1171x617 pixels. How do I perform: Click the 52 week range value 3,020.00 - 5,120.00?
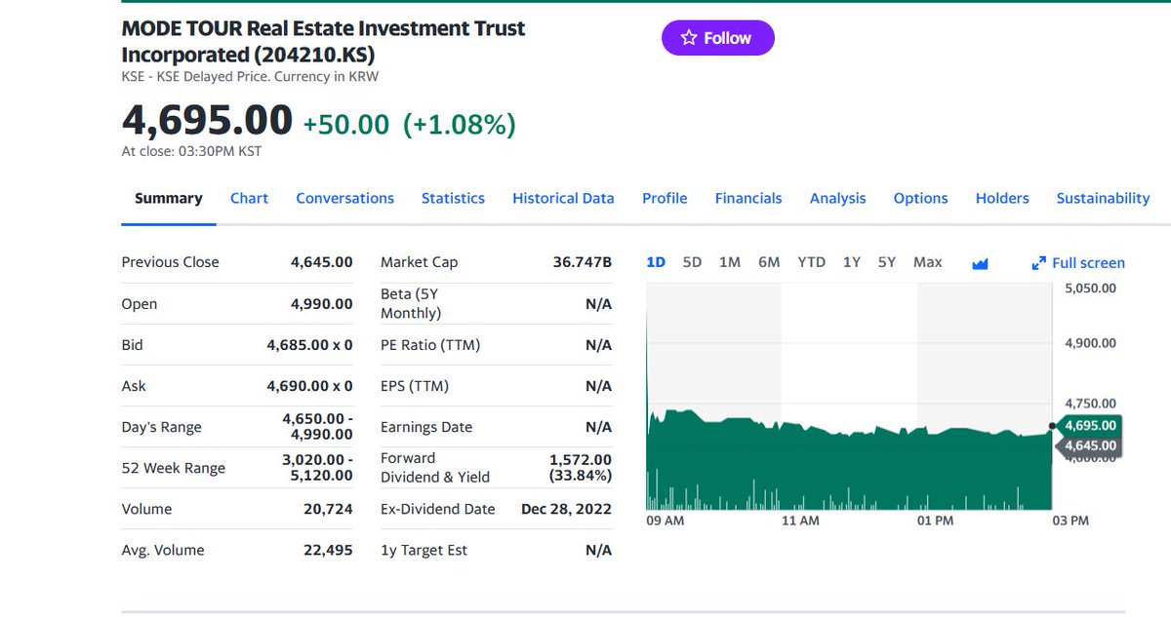pos(317,468)
